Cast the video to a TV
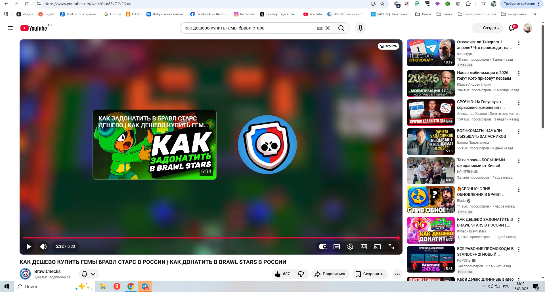Image resolution: width=545 pixels, height=292 pixels. [x=378, y=247]
